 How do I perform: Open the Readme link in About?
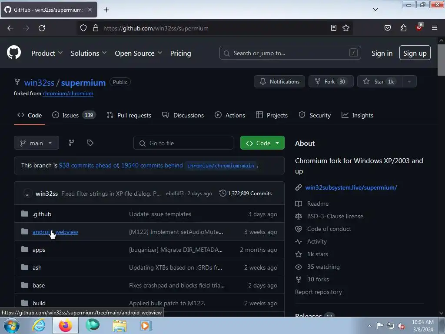pyautogui.click(x=318, y=204)
